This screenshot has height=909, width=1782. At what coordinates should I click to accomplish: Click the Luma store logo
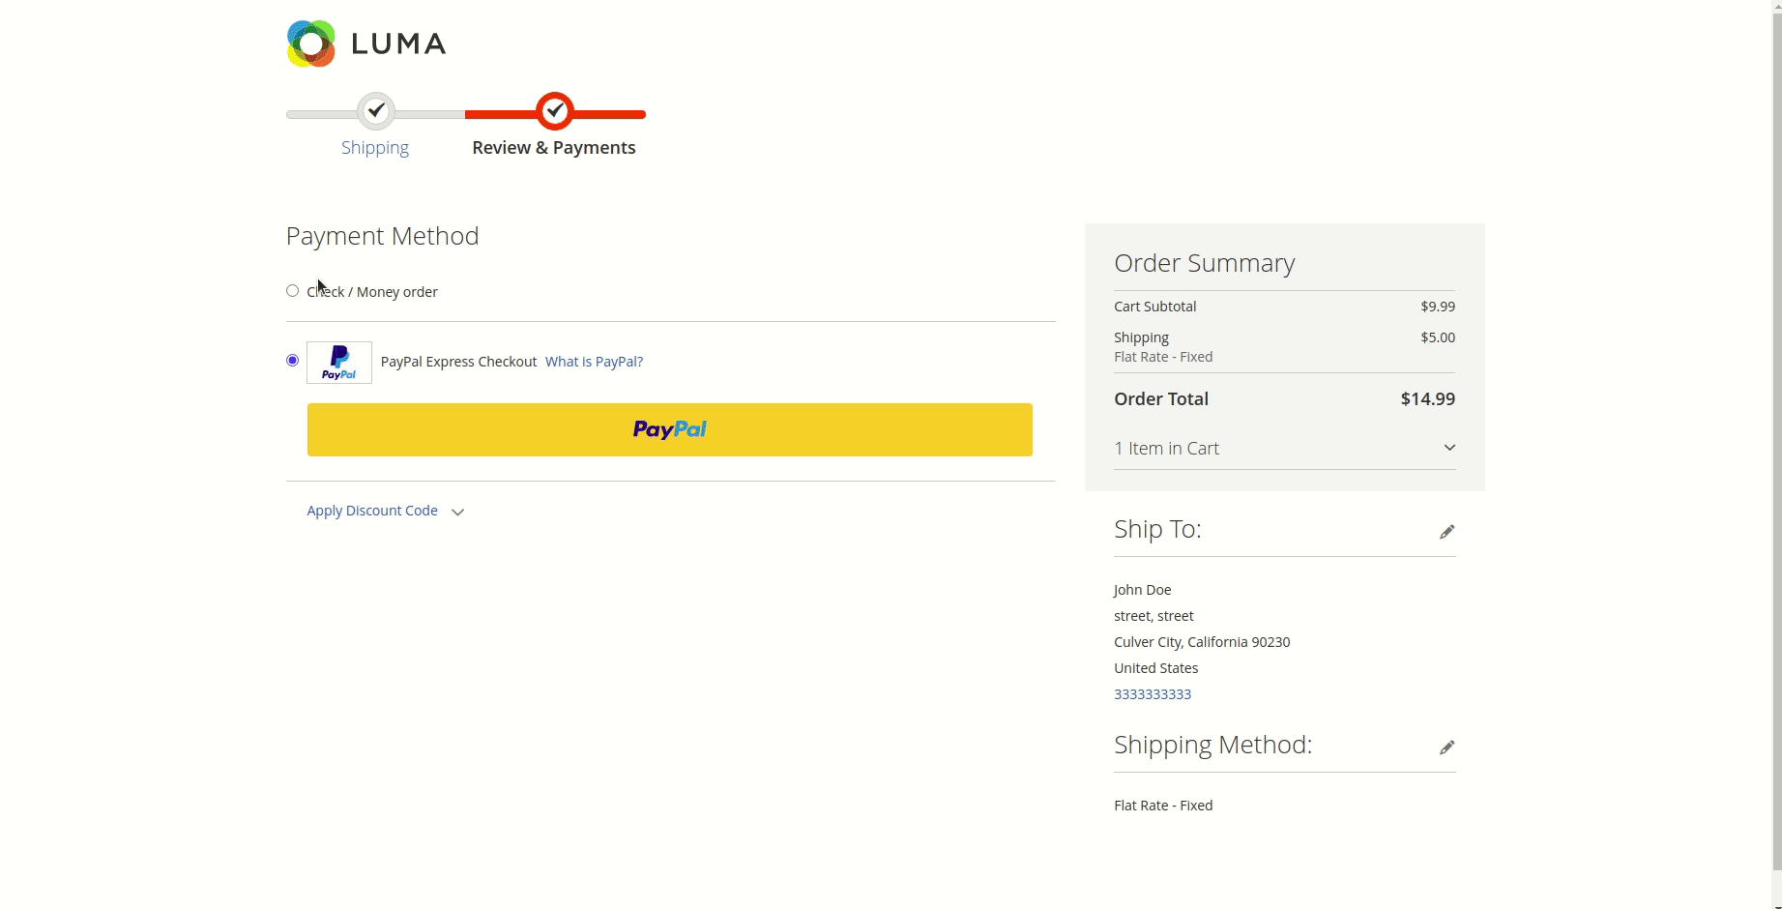coord(365,43)
